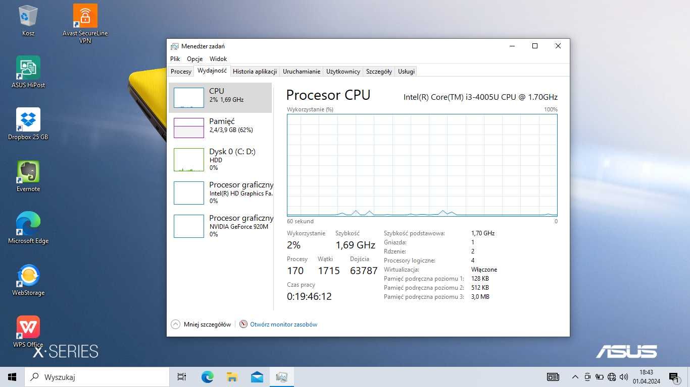Click the processor name i3-4005U text
The width and height of the screenshot is (690, 387).
[480, 97]
